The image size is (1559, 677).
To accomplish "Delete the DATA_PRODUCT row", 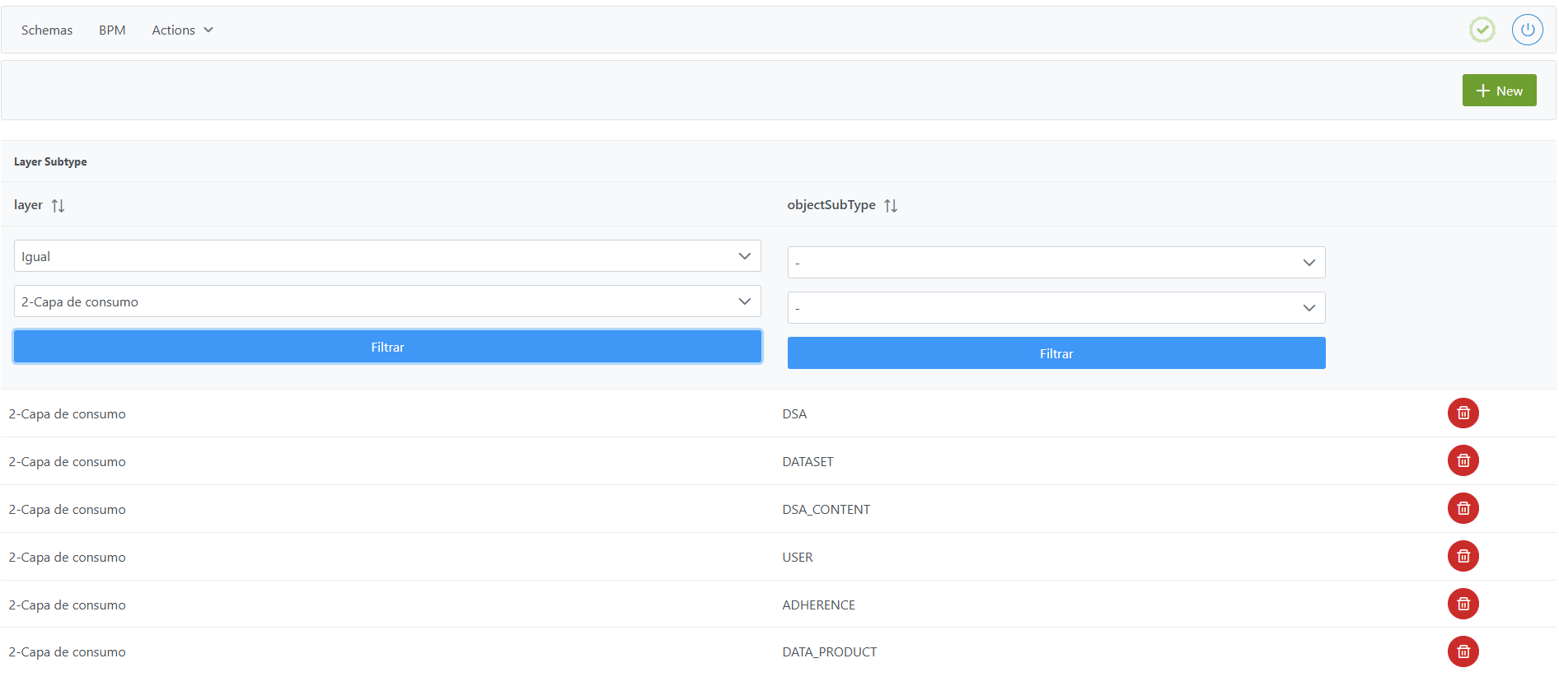I will coord(1463,652).
